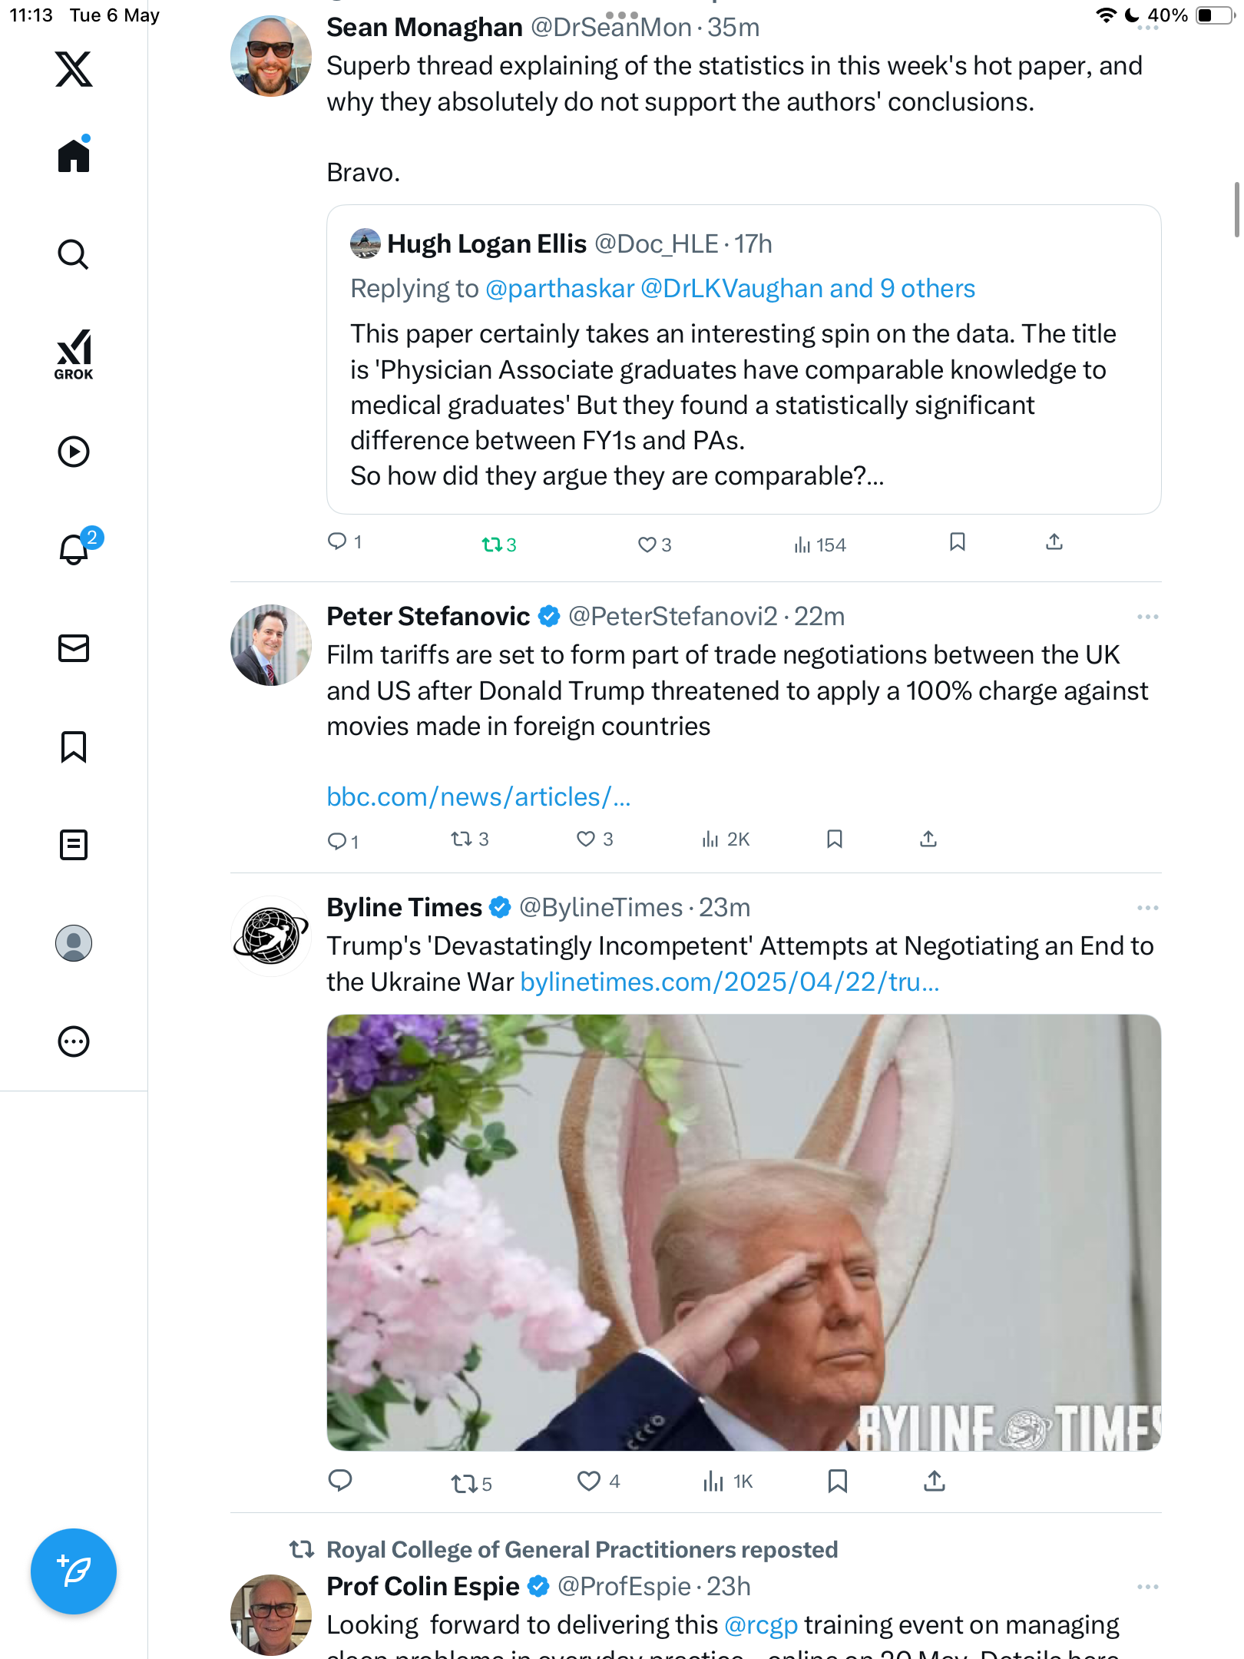Go to Home feed via house icon
The width and height of the screenshot is (1244, 1659).
pos(74,154)
